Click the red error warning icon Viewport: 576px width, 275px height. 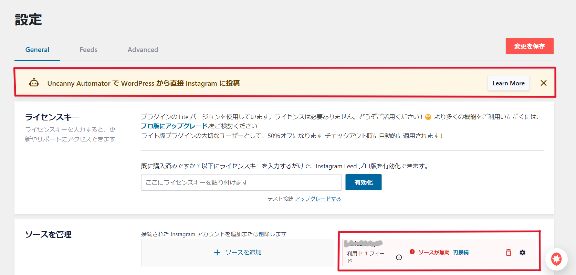tap(412, 252)
